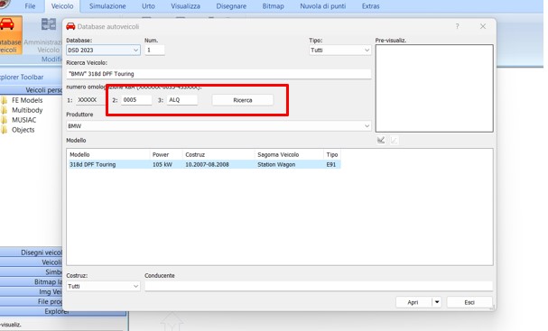Click KBA field 3 containing ALQ
Image resolution: width=548 pixels, height=331 pixels.
click(182, 100)
